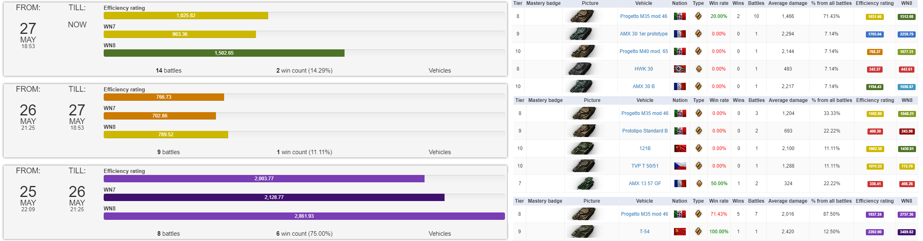Image resolution: width=923 pixels, height=241 pixels.
Task: Open the Prototipo Standard B vehicle link
Action: (645, 131)
